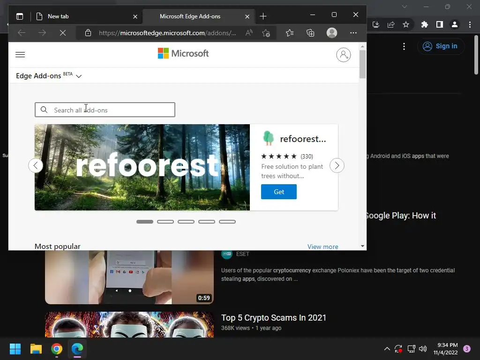Close the New tab tab
Image resolution: width=480 pixels, height=360 pixels.
click(x=135, y=16)
